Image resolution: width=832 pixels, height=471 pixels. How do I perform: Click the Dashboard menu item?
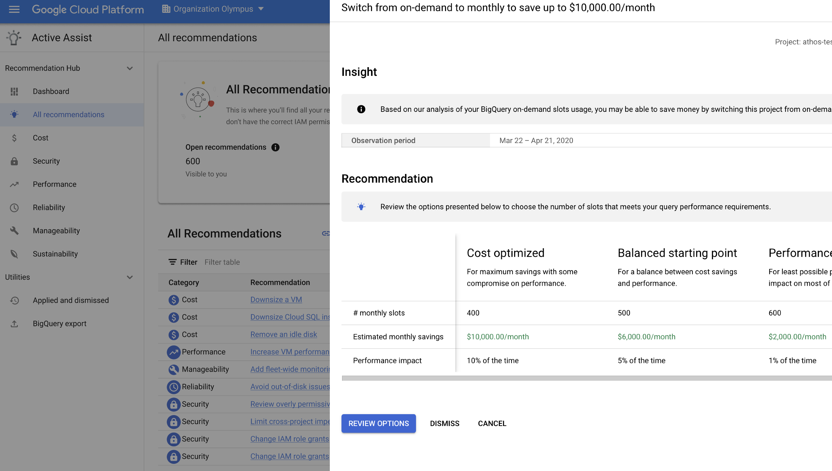[51, 91]
